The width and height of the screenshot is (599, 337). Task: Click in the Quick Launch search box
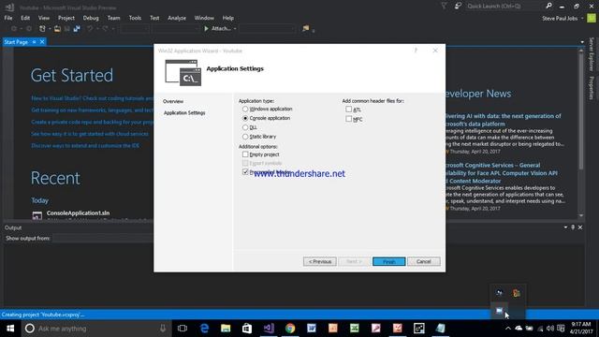point(504,7)
